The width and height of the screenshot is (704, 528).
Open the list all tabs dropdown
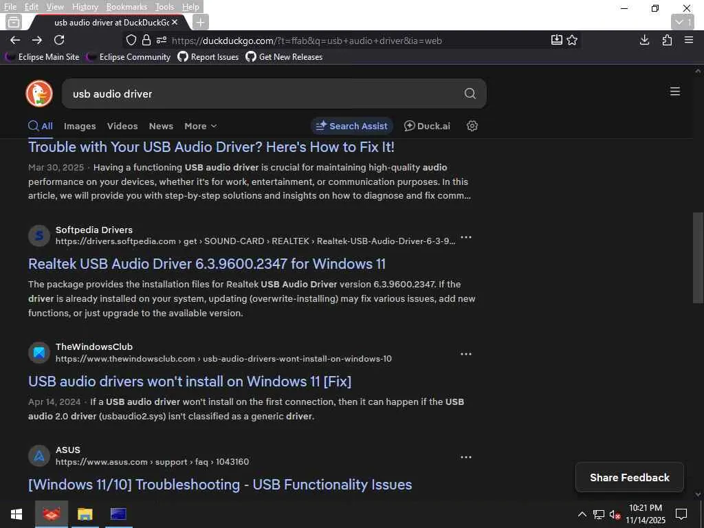(x=683, y=22)
